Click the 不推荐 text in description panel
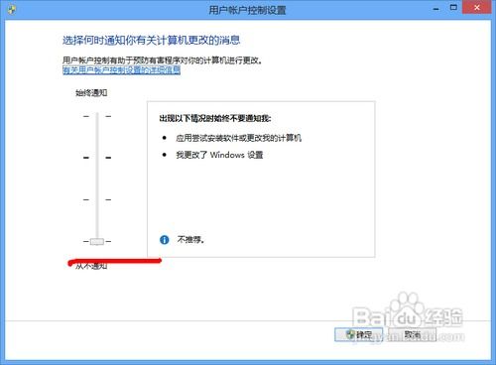 click(190, 240)
